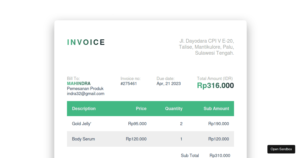301x158 pixels.
Task: Click the Sub Amount column header
Action: 216,109
